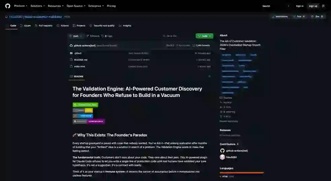Go to the Sign in page
The image size is (331, 181).
click(x=300, y=6)
